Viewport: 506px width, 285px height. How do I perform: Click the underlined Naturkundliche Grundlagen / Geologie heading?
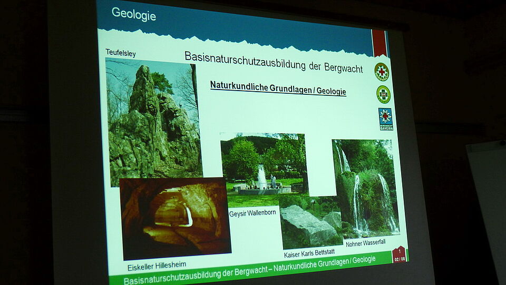[278, 88]
